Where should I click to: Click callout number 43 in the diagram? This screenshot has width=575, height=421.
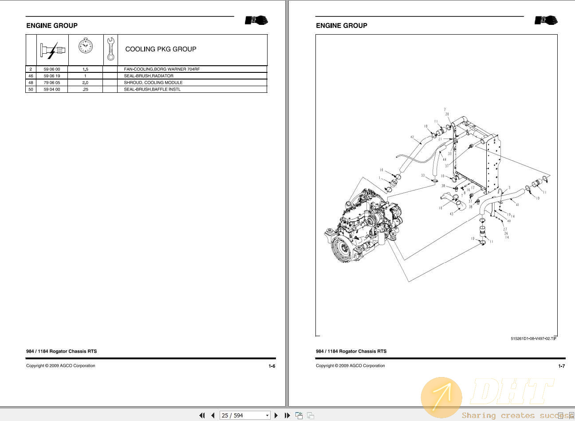coord(452,214)
